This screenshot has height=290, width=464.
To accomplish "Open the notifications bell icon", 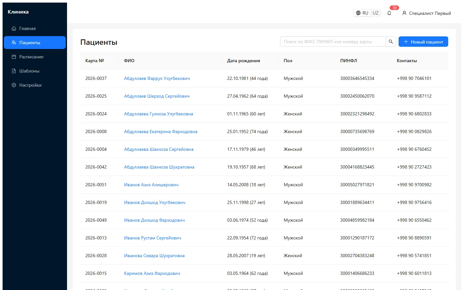I will (389, 13).
